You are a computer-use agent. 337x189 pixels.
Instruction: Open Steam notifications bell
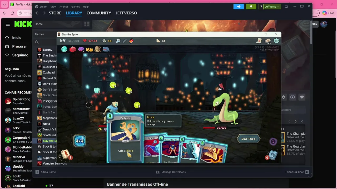pyautogui.click(x=251, y=7)
